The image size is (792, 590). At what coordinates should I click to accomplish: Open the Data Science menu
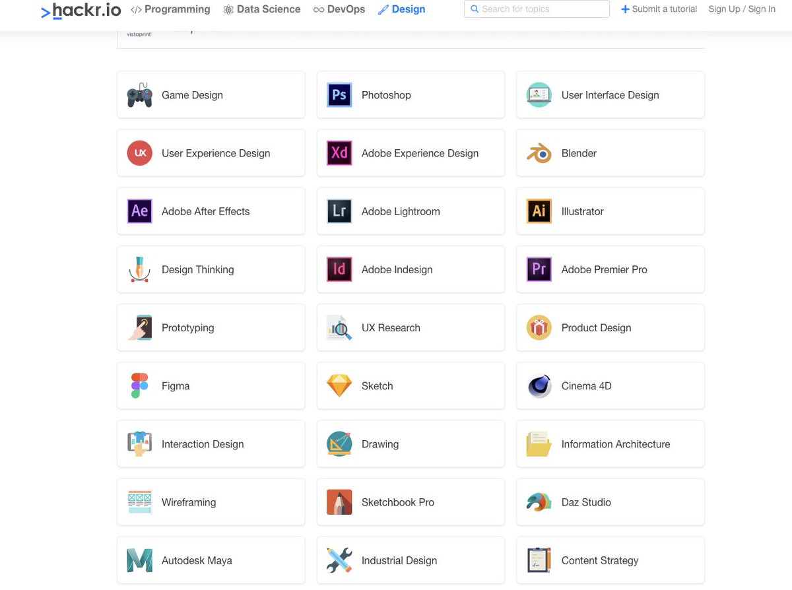coord(261,9)
